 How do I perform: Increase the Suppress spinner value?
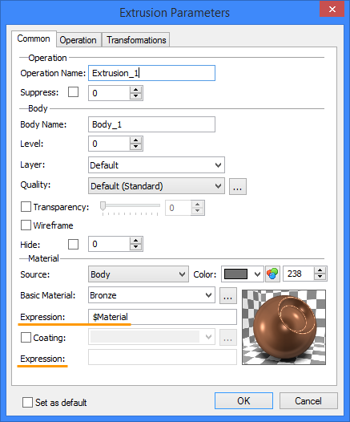pyautogui.click(x=135, y=90)
